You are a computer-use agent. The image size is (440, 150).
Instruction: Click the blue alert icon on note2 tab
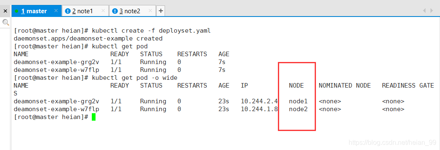pyautogui.click(x=115, y=11)
